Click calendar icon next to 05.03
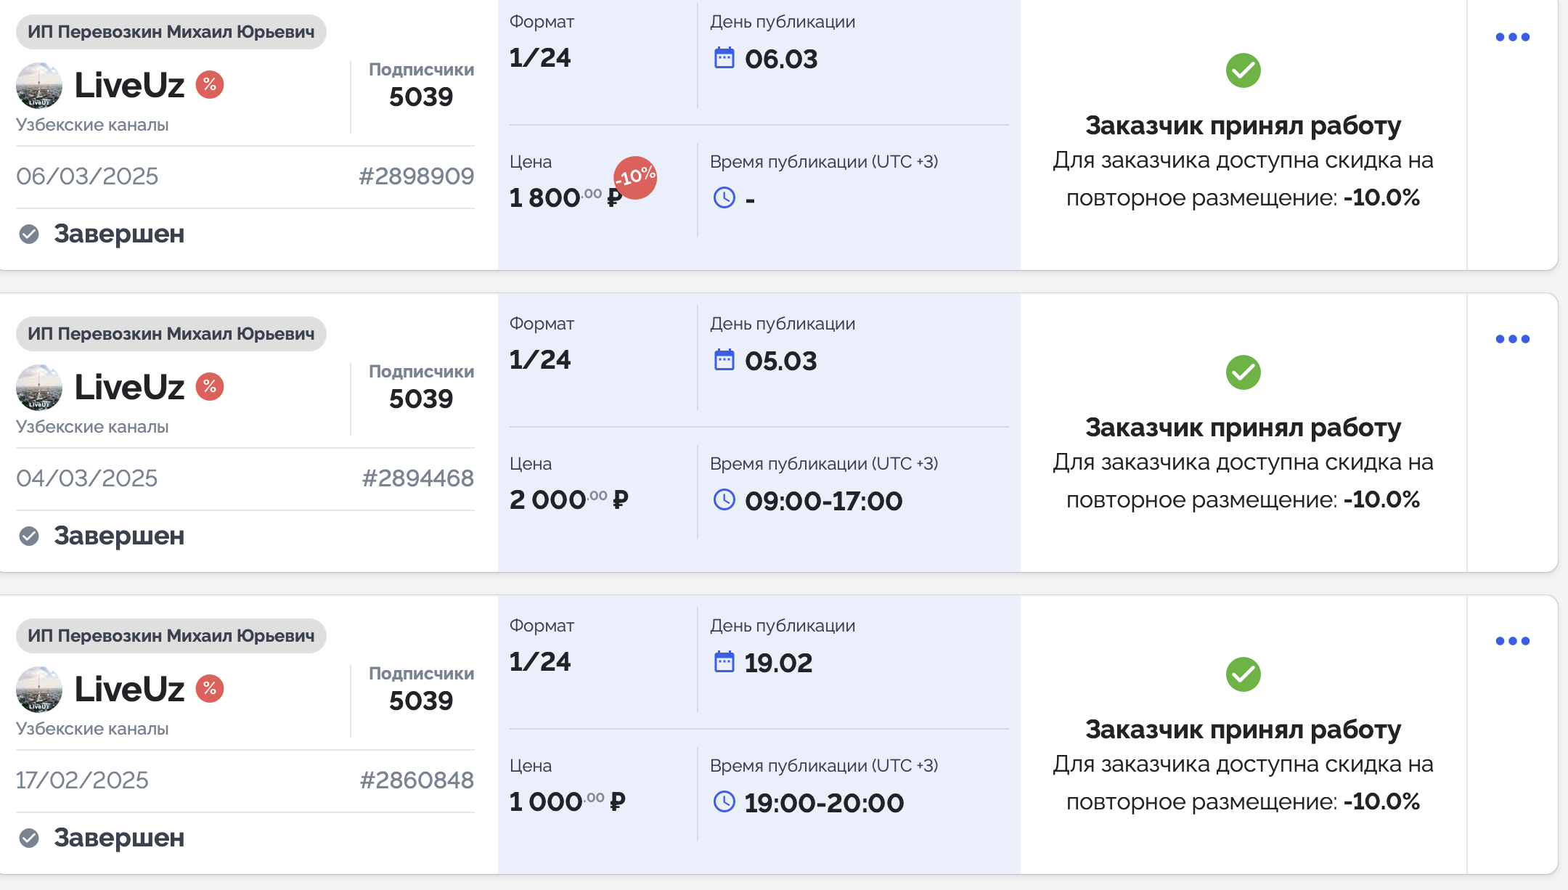 (x=724, y=360)
